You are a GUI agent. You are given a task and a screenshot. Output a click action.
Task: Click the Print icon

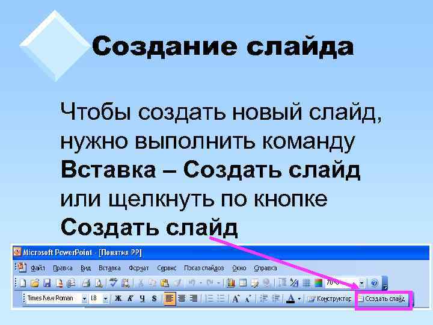(x=87, y=283)
